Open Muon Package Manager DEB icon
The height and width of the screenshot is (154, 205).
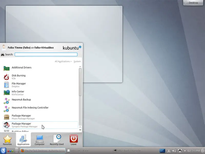pyautogui.click(x=6, y=117)
